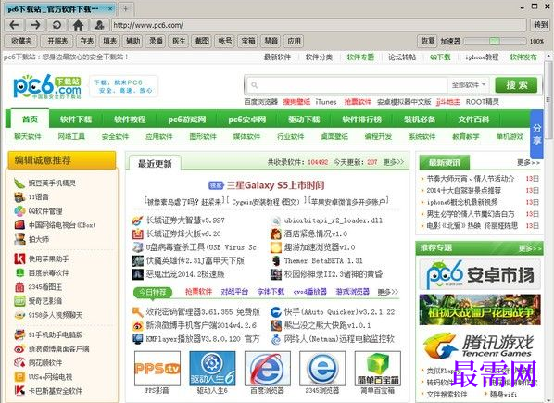
Task: Click the 卡巴斯基安全软件 icon
Action: click(x=19, y=391)
